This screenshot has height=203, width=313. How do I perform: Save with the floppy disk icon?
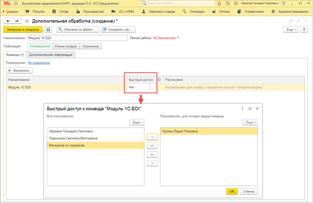point(48,29)
